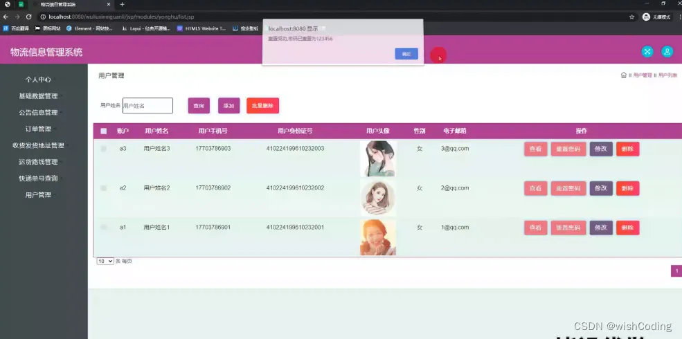Go back with browser back arrow

pyautogui.click(x=6, y=17)
